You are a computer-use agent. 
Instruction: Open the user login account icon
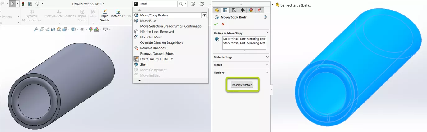(193, 4)
